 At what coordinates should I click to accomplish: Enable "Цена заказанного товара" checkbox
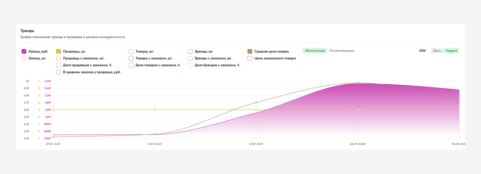(x=250, y=58)
